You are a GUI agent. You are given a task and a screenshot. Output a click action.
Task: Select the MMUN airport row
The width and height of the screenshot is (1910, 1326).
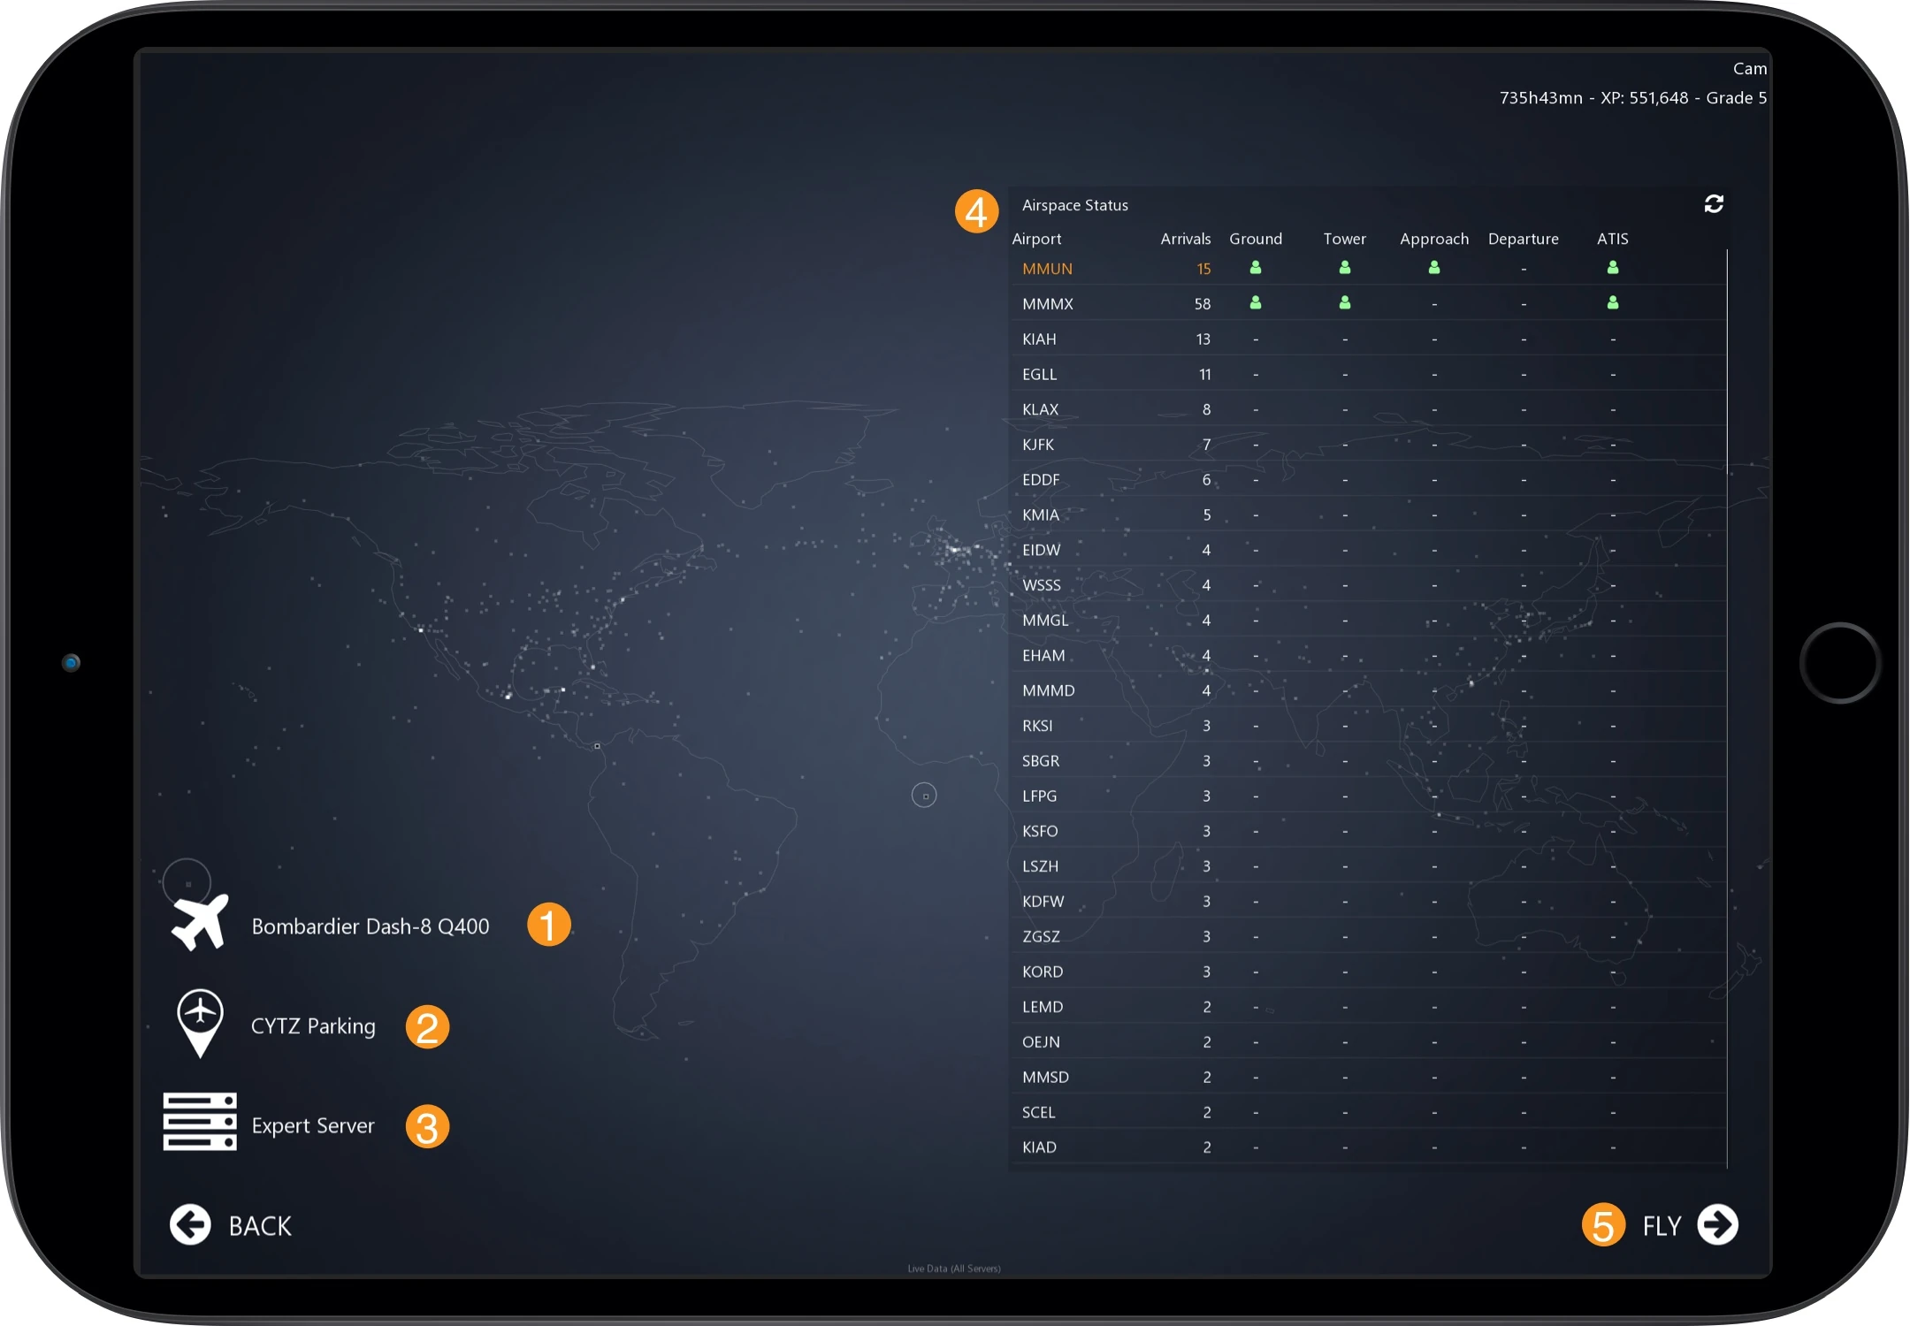[1047, 269]
